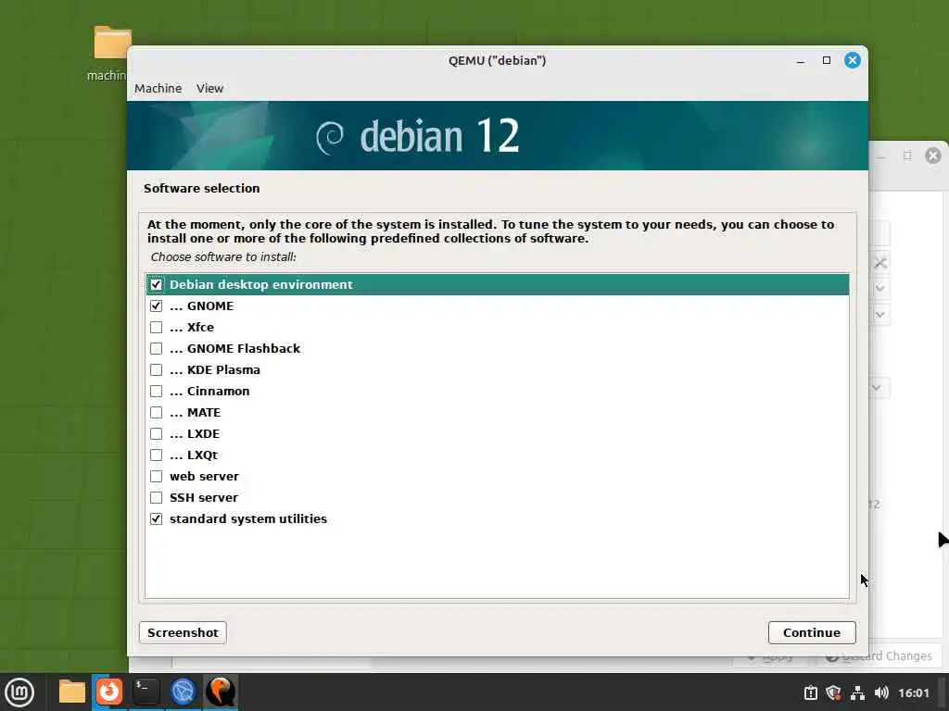Tick the web server checkbox
The image size is (949, 711).
(156, 477)
